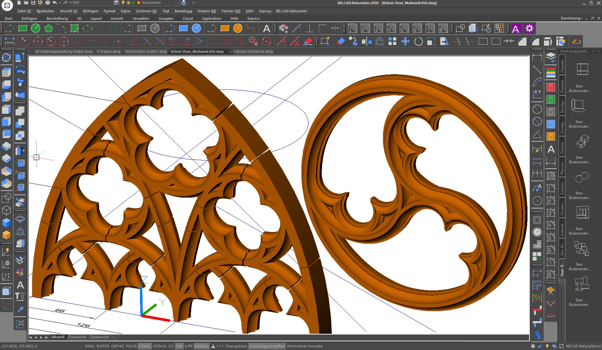Viewport: 602px width, 350px height.
Task: Select hatch pattern number 1
Action: point(353,29)
